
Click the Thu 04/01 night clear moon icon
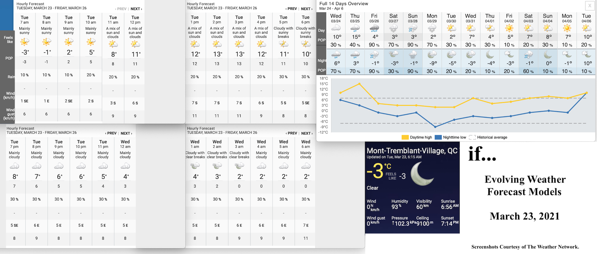(x=490, y=54)
